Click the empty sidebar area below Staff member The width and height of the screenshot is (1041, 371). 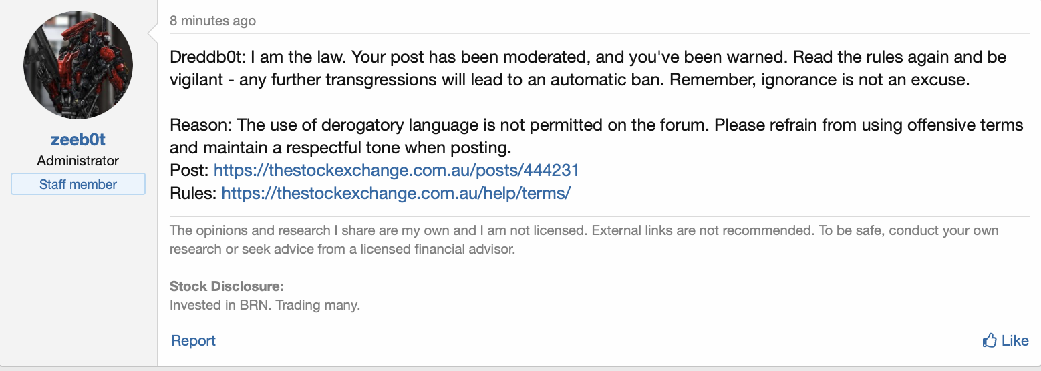click(x=78, y=280)
